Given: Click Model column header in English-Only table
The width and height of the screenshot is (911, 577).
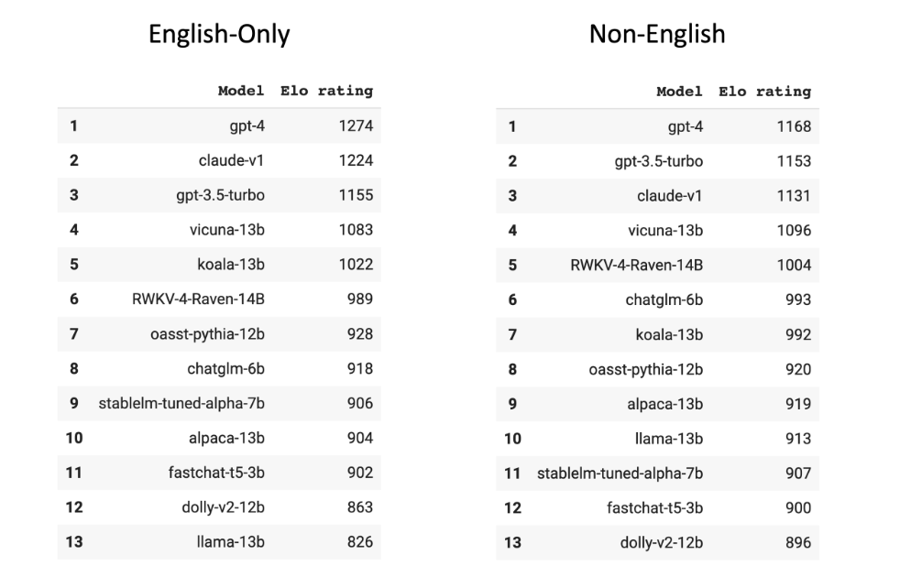Looking at the screenshot, I should point(240,92).
